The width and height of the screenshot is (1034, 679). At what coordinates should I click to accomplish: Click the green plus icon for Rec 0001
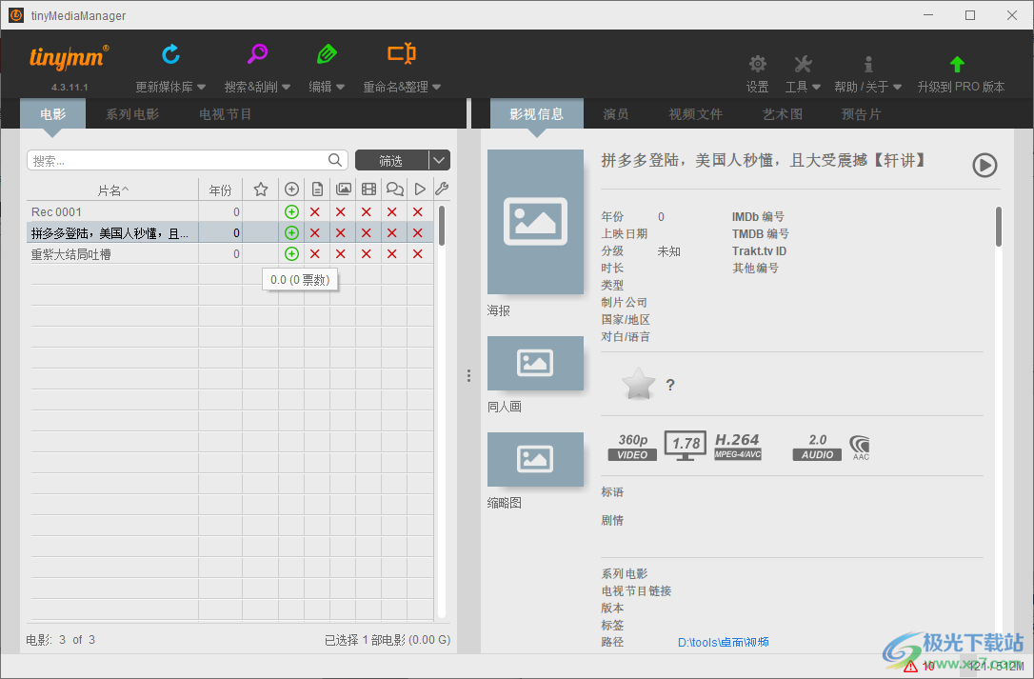(291, 211)
